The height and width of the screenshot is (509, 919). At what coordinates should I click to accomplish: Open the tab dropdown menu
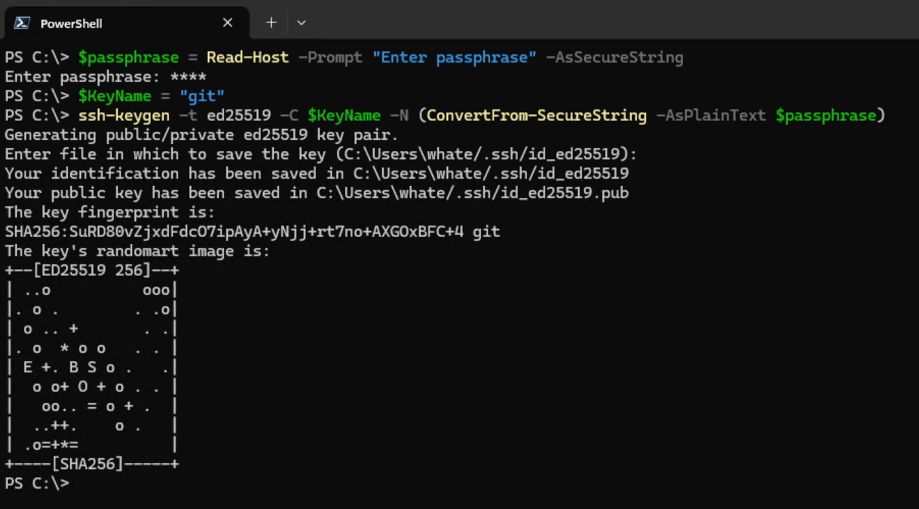click(x=300, y=22)
